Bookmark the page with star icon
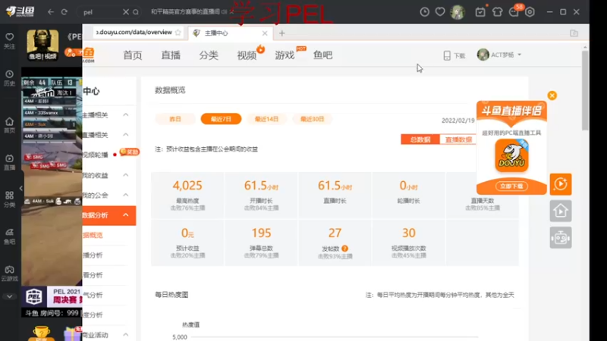Screen dimensions: 607x341 178,33
